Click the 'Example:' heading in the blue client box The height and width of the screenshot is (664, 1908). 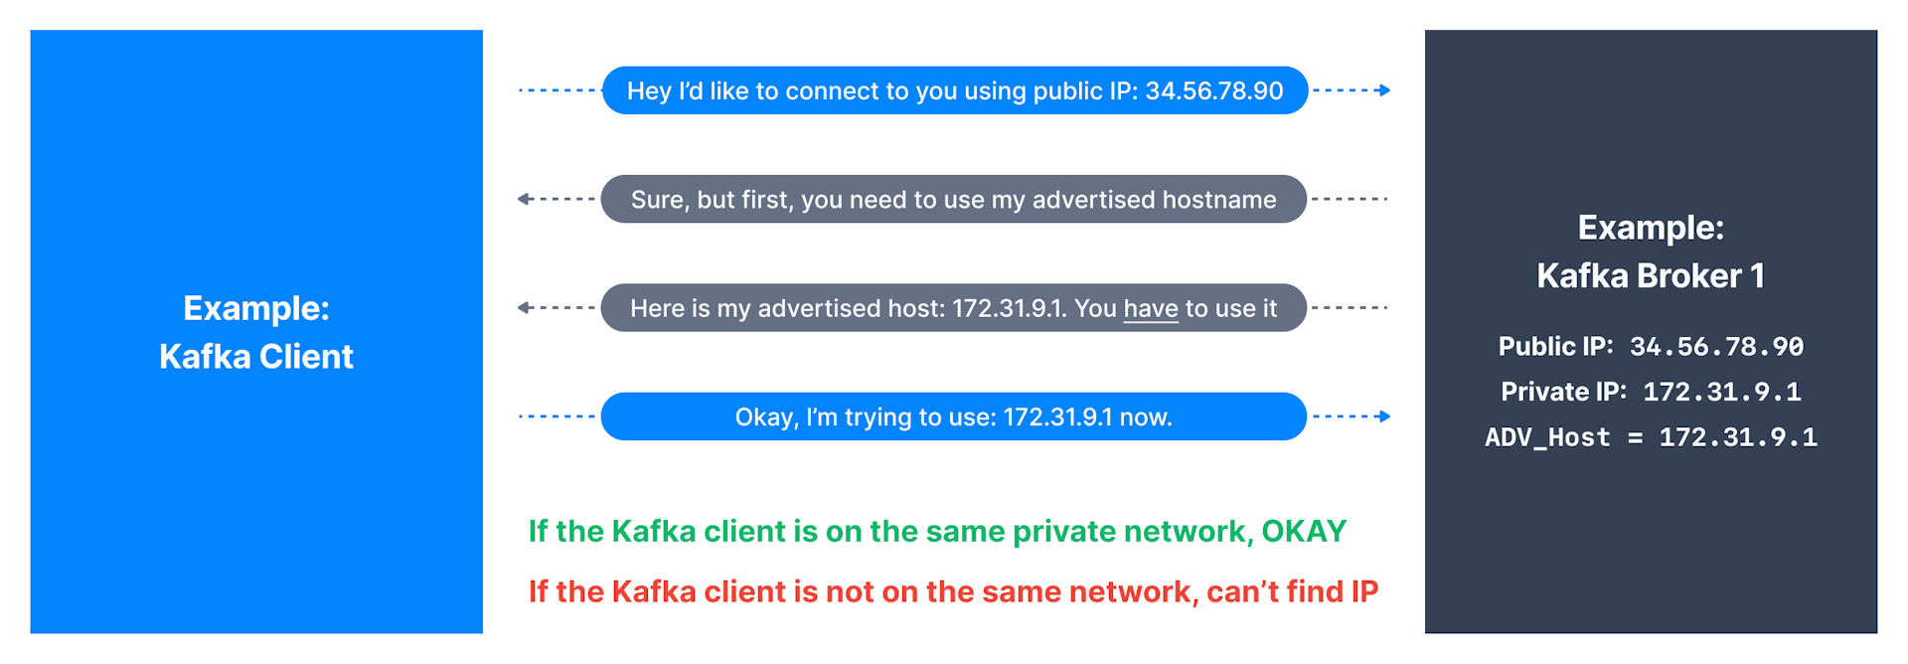256,308
